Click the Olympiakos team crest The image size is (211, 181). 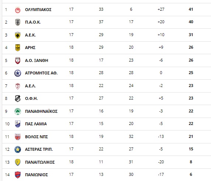click(18, 10)
